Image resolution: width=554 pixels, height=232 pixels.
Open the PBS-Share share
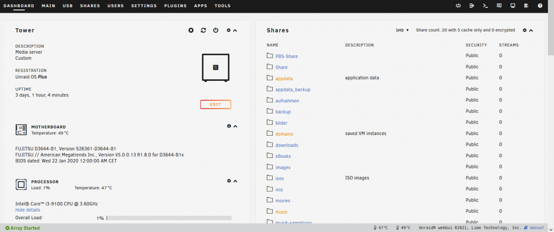point(286,56)
